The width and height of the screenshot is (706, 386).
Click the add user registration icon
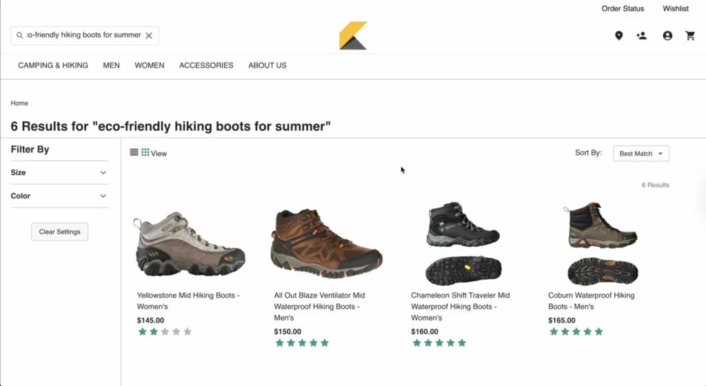(x=642, y=36)
